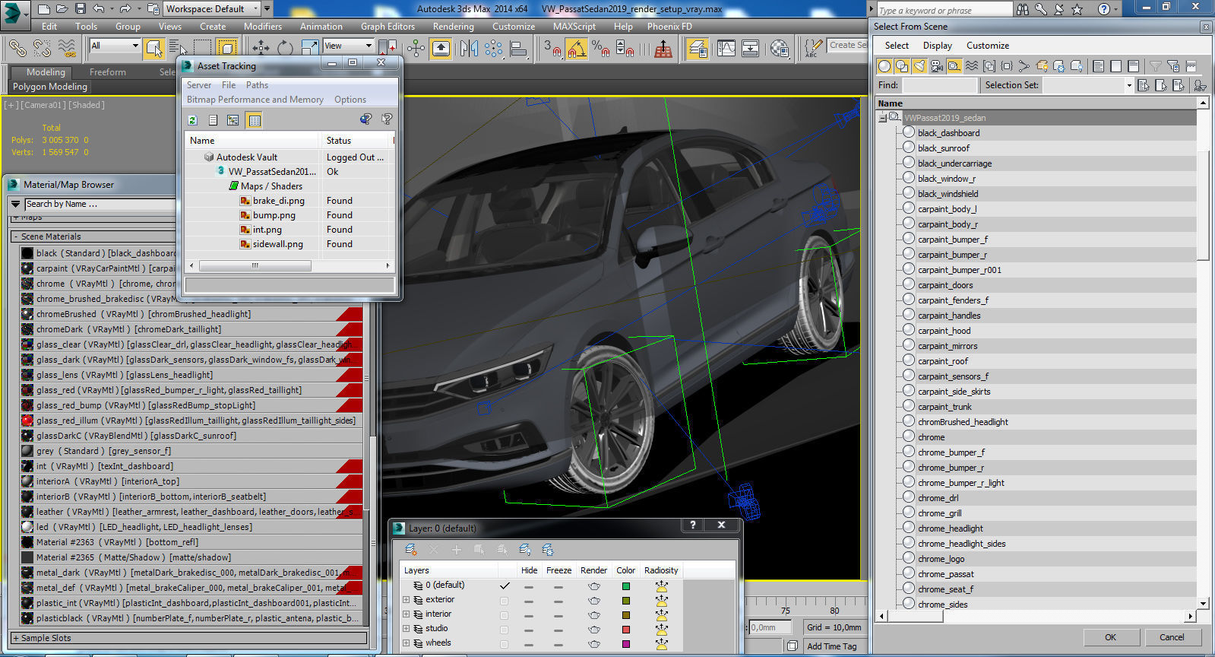Image resolution: width=1215 pixels, height=657 pixels.
Task: Toggle Render teapot for studio layer
Action: [x=593, y=630]
